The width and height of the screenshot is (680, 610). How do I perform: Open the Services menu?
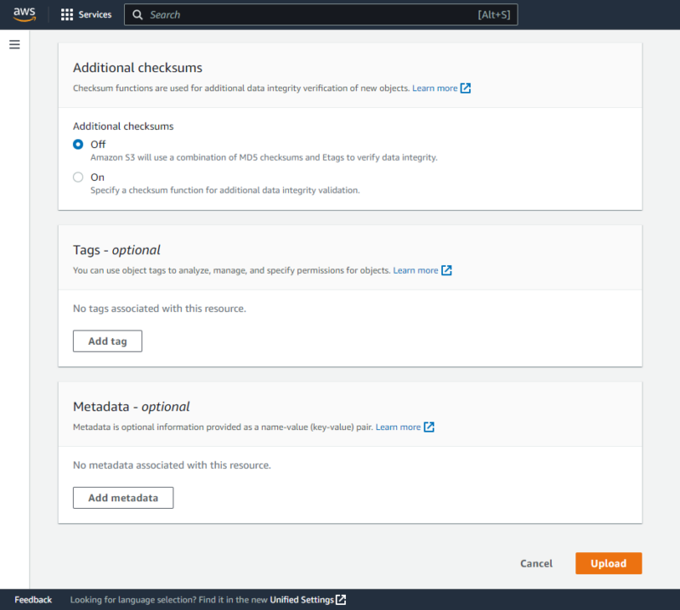tap(94, 14)
